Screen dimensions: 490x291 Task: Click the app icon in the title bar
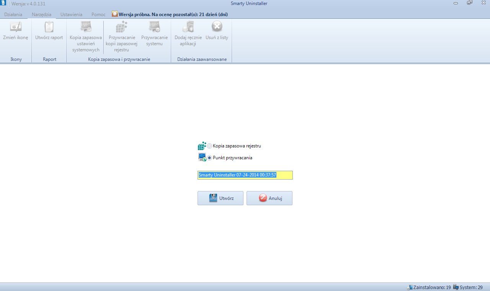click(x=3, y=3)
